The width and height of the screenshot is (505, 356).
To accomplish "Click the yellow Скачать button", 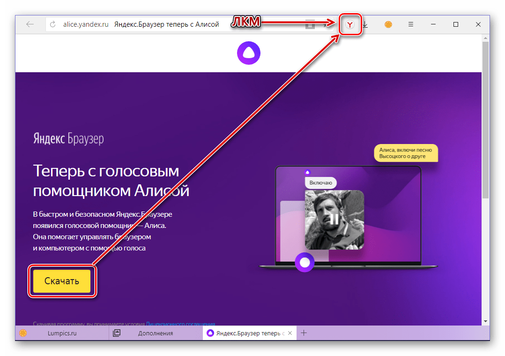I will pyautogui.click(x=62, y=281).
